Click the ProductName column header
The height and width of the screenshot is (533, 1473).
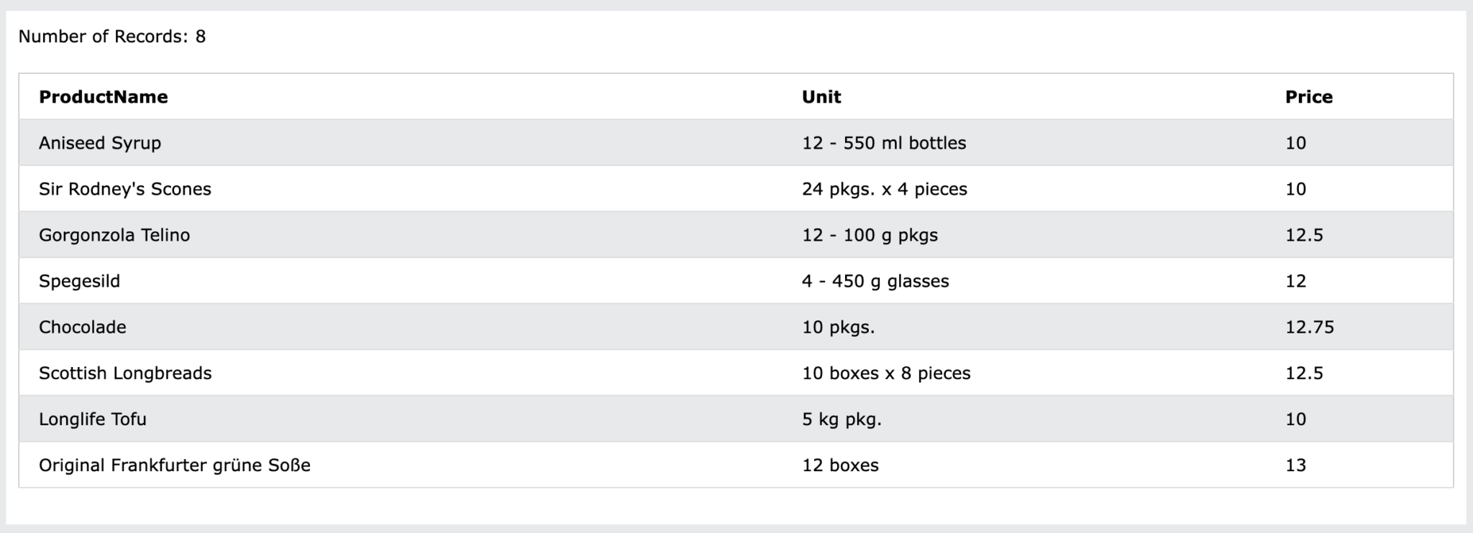point(103,97)
